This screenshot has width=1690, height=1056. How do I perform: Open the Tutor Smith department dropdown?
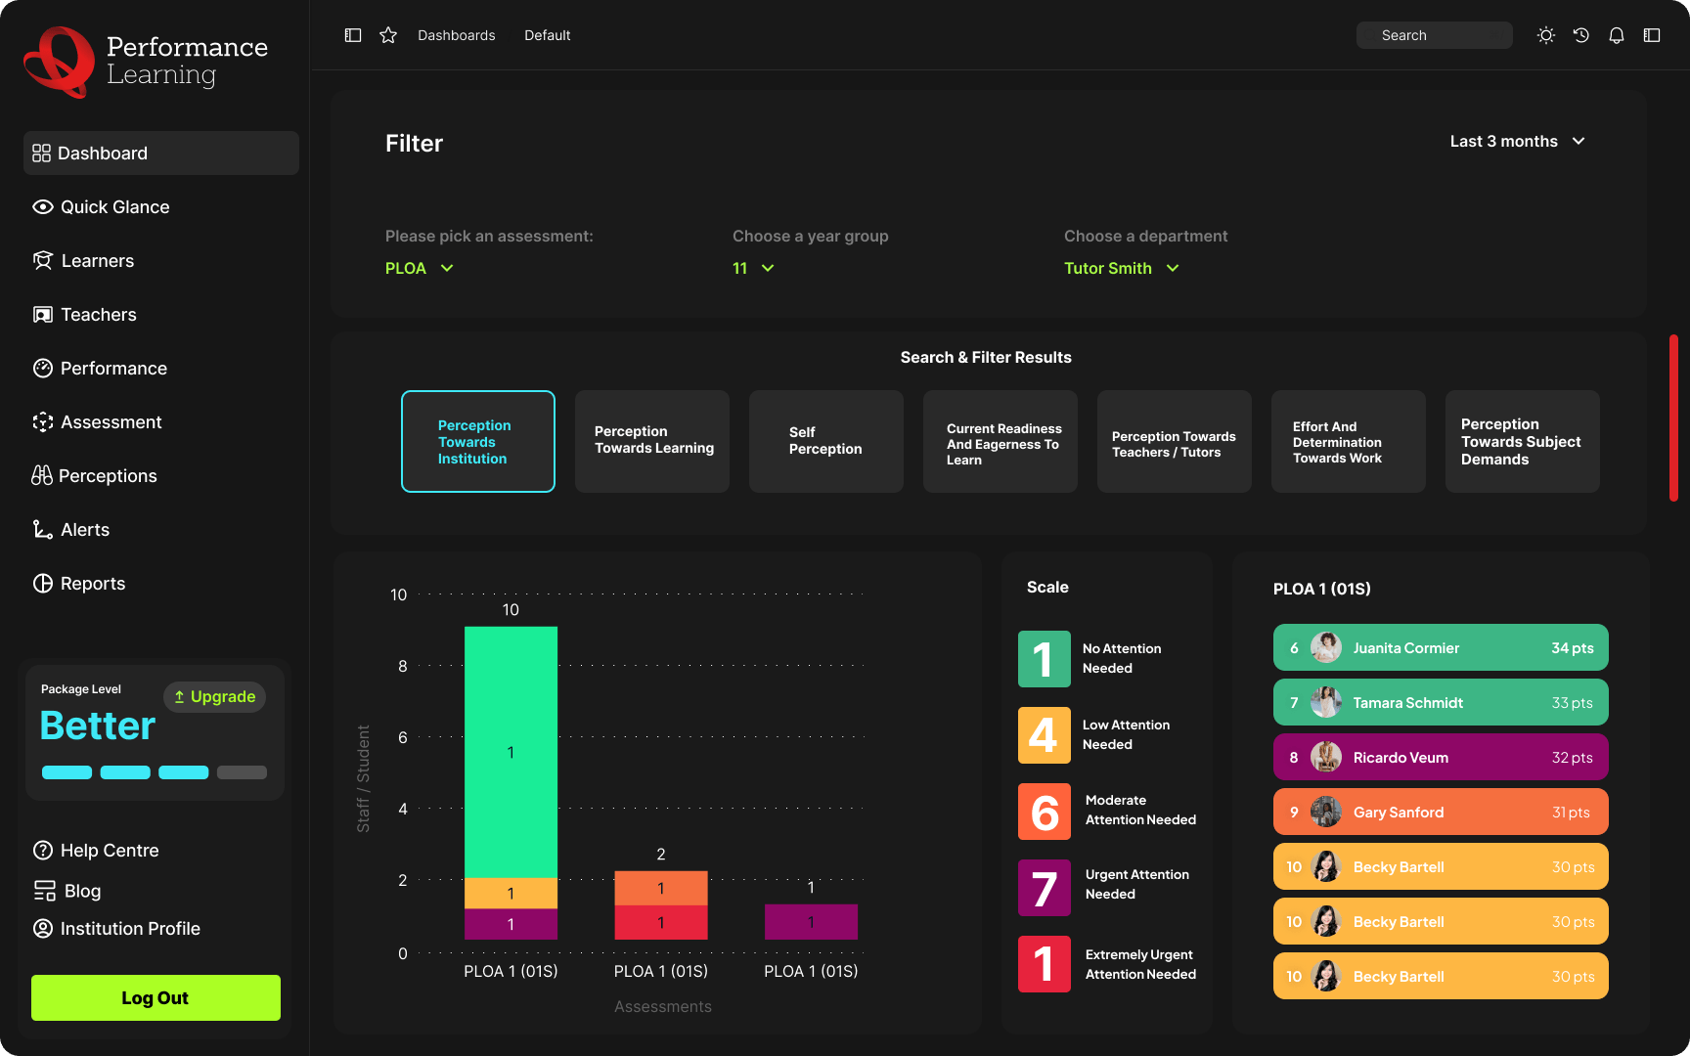coord(1122,269)
